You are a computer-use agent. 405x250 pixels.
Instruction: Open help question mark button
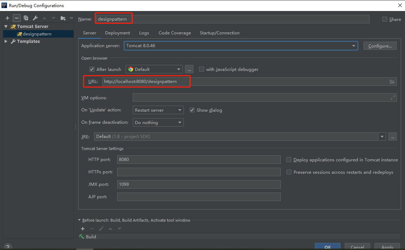pos(8,247)
